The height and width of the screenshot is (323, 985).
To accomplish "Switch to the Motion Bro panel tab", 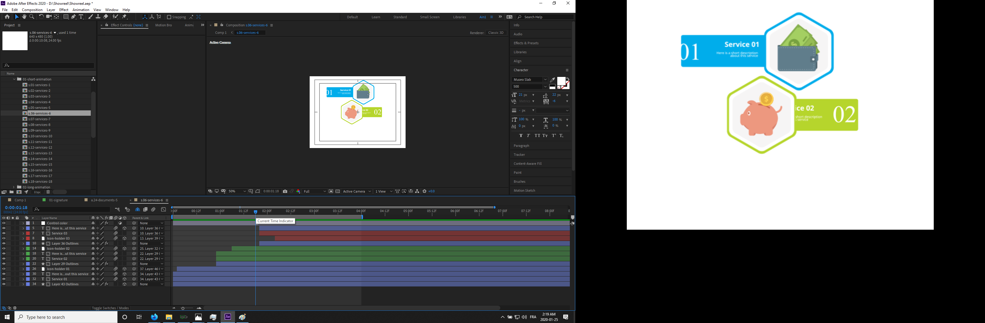I will [164, 25].
